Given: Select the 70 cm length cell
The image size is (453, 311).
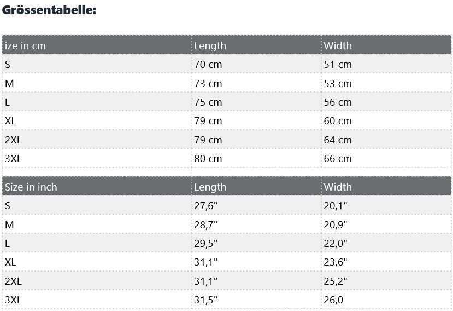Looking at the screenshot, I should click(208, 65).
